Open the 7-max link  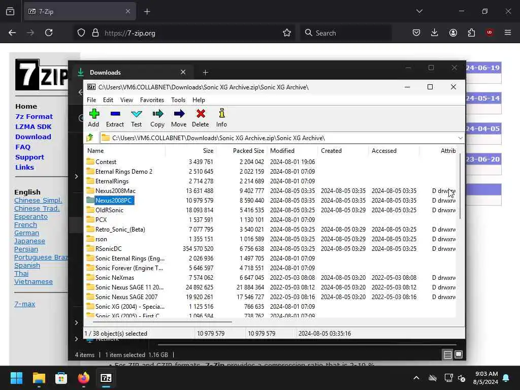[x=24, y=304]
